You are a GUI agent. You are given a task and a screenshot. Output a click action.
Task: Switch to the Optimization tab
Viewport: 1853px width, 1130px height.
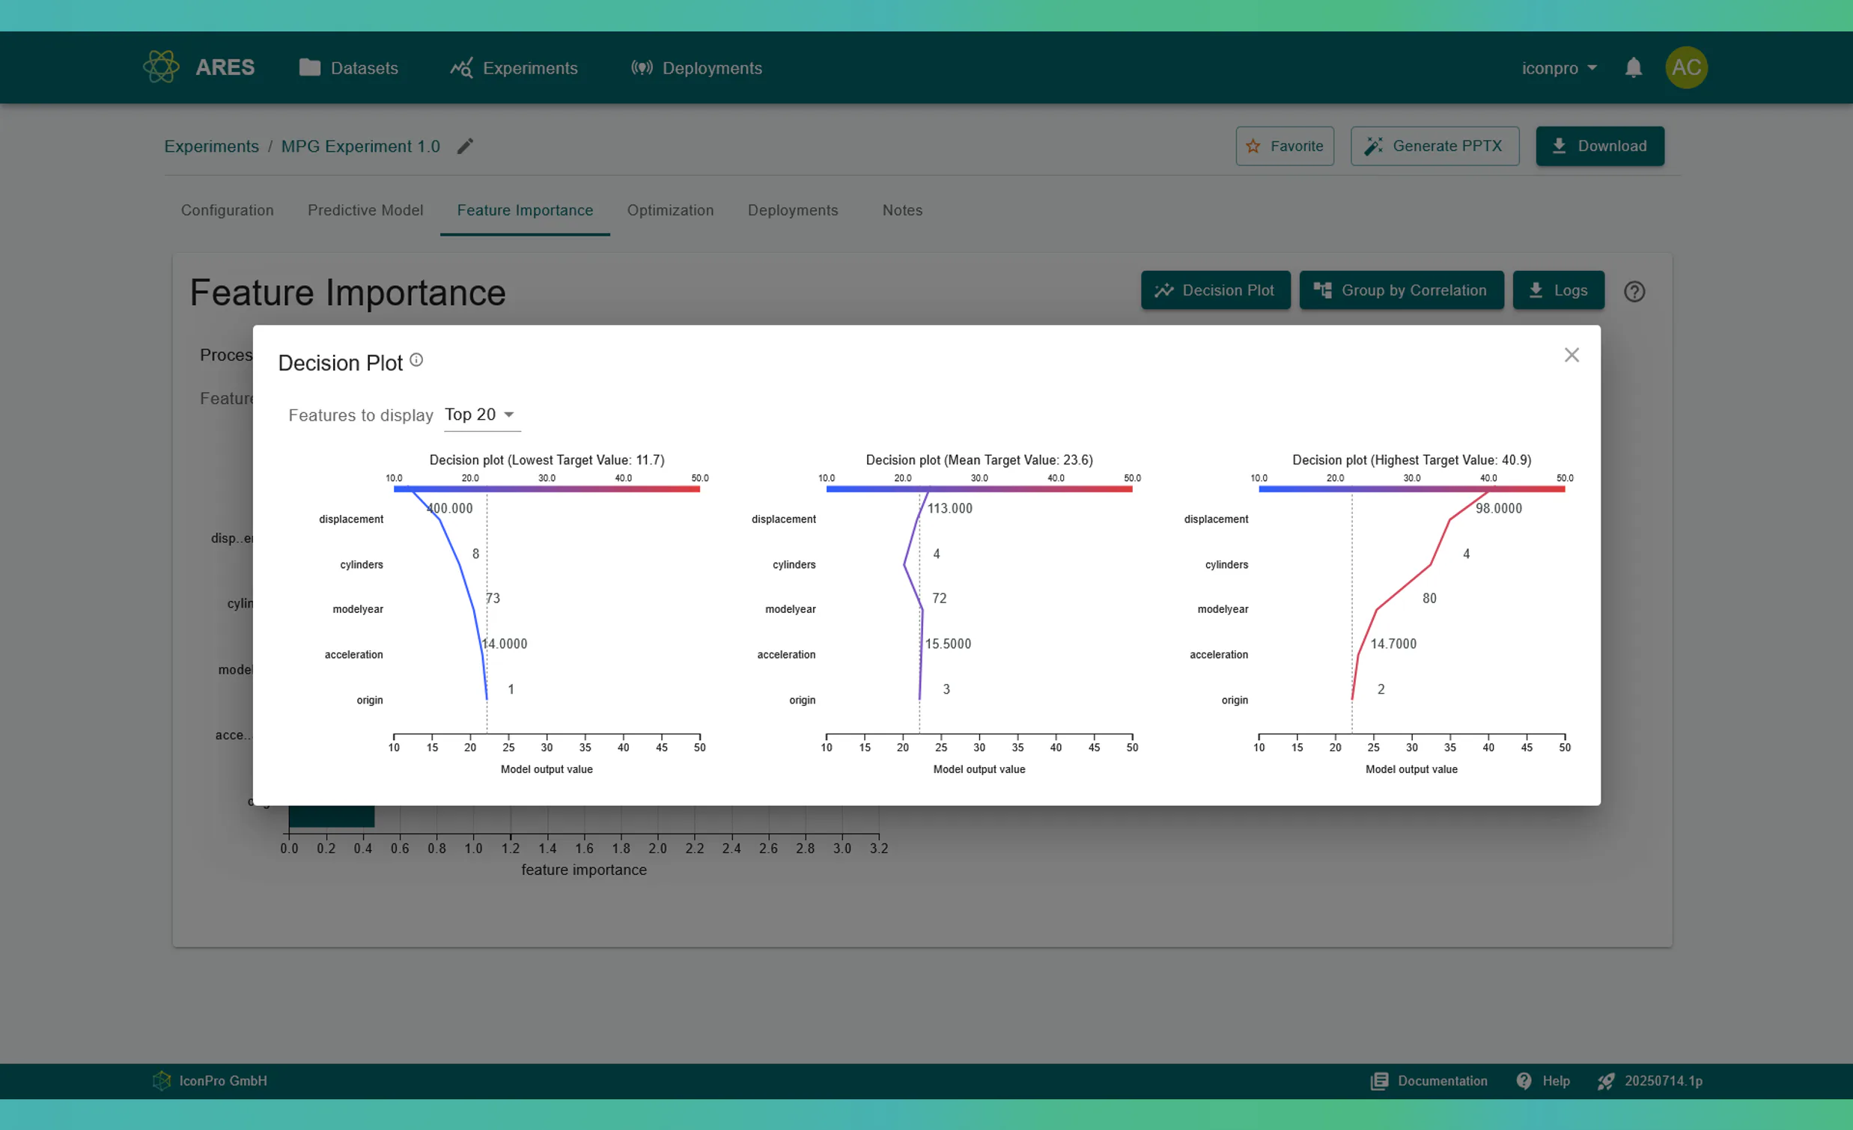[x=670, y=210]
